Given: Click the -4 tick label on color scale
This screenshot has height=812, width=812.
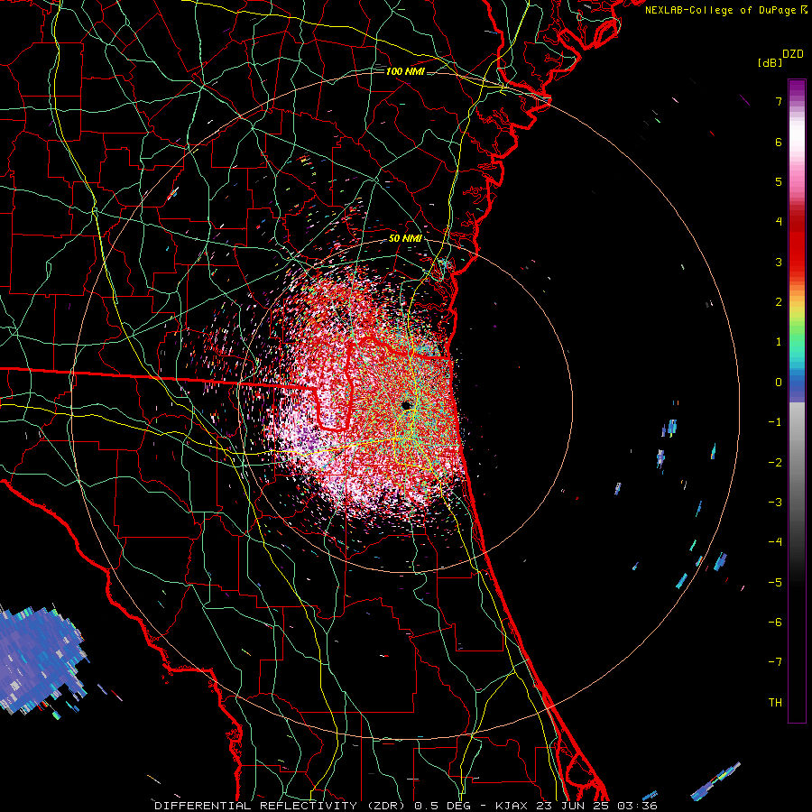Looking at the screenshot, I should click(775, 542).
